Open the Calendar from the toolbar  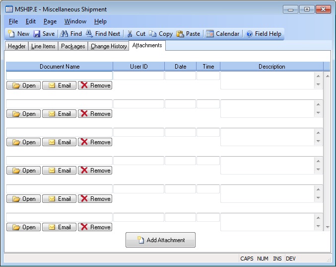coord(210,34)
